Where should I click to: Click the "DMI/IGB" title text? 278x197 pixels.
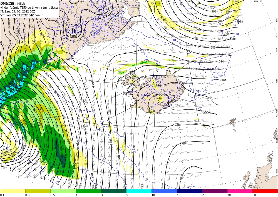7,3
